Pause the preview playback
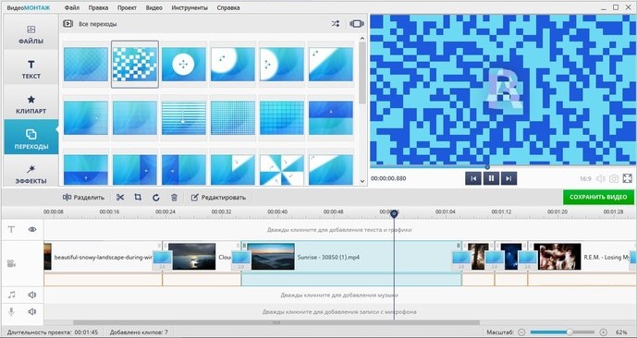This screenshot has width=637, height=338. click(x=491, y=178)
